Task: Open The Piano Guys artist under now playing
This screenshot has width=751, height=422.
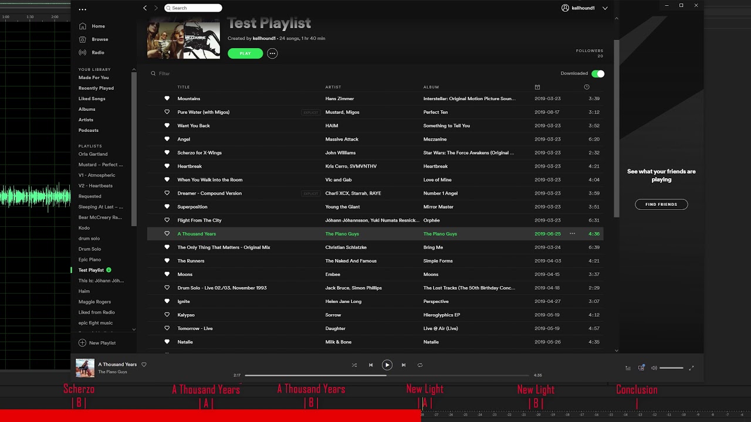Action: coord(113,372)
